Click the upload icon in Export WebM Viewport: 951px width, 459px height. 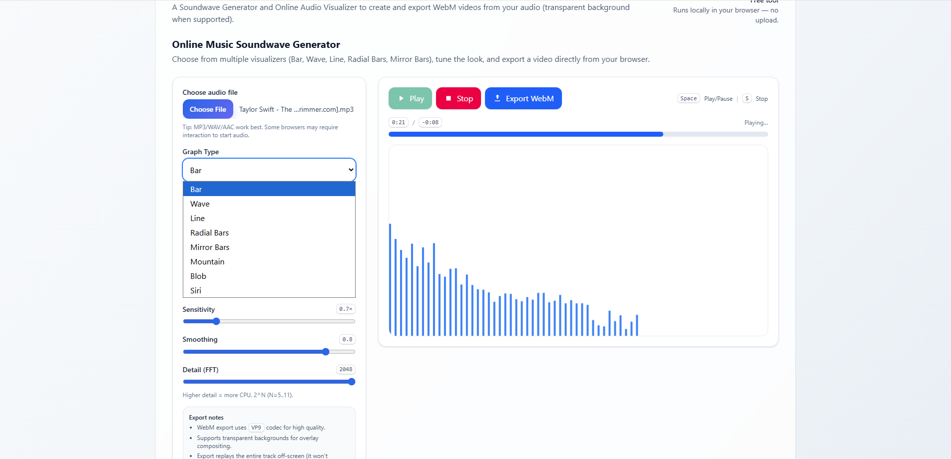pos(497,98)
